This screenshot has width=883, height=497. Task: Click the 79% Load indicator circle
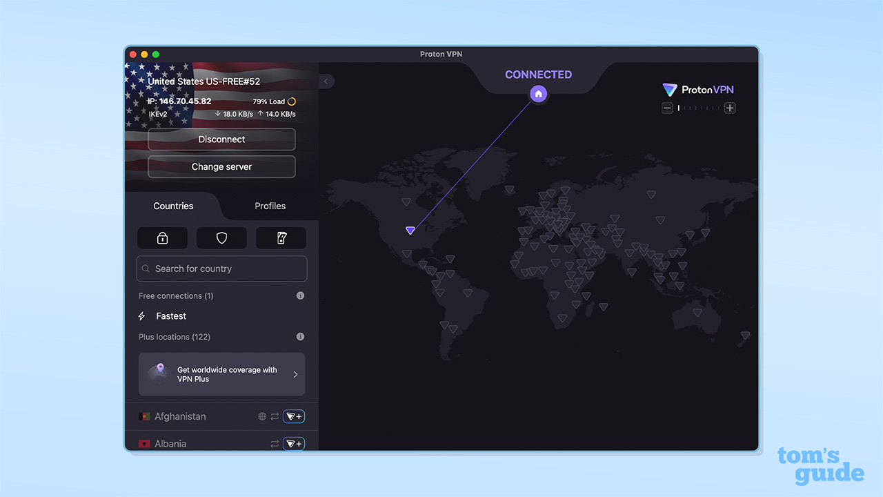292,101
